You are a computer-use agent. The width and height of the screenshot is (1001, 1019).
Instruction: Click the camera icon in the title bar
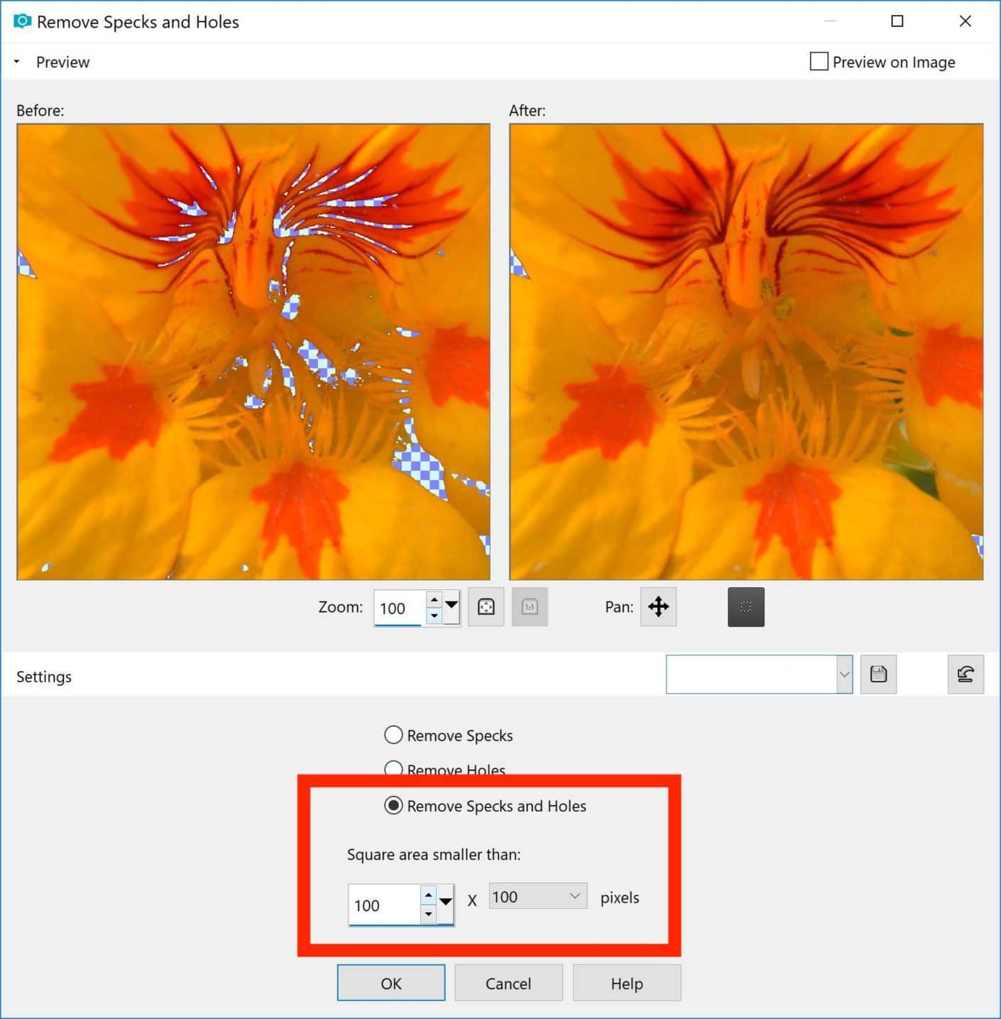[x=22, y=21]
